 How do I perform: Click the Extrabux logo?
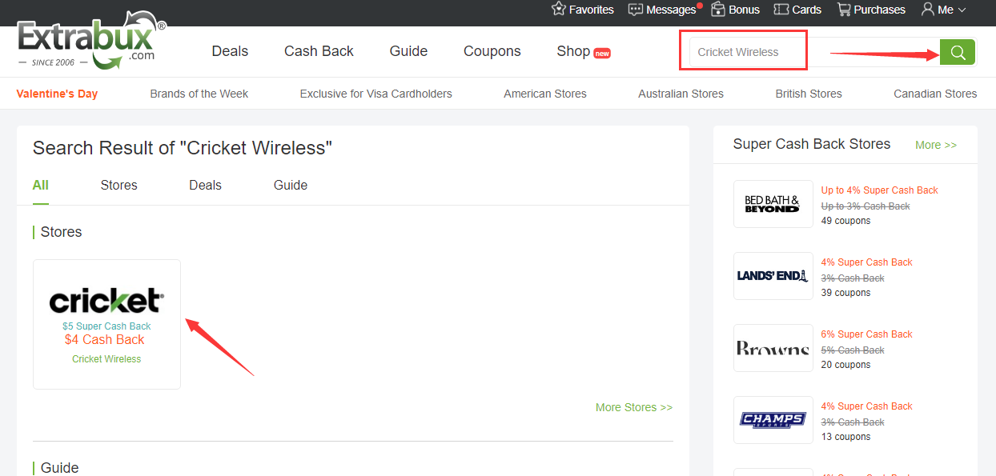coord(90,41)
